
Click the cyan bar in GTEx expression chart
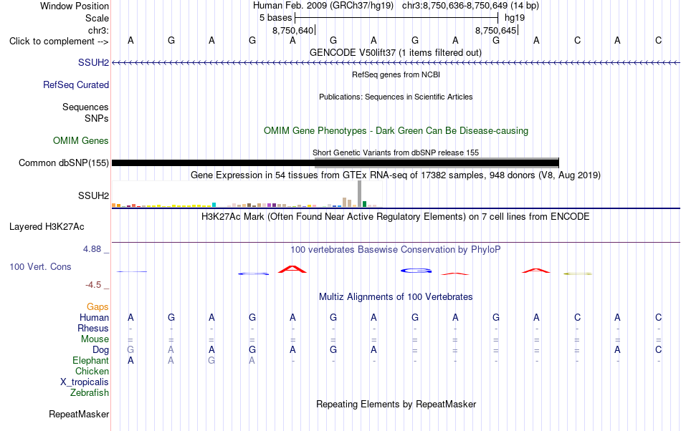(214, 205)
